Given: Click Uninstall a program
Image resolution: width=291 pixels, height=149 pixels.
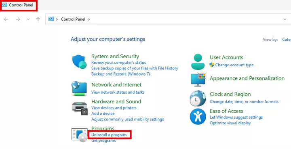Looking at the screenshot, I should tap(109, 135).
